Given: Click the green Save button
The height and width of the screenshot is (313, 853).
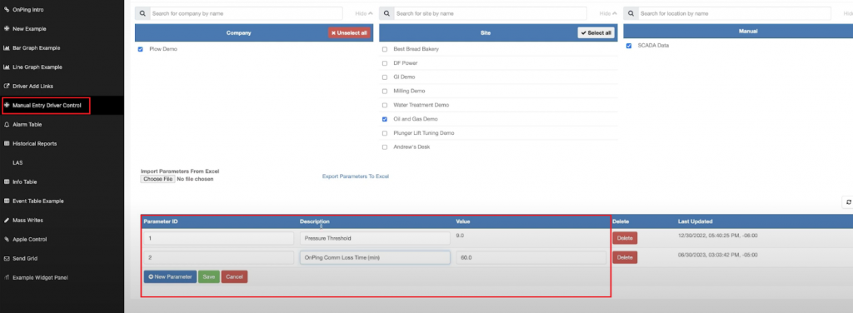Looking at the screenshot, I should pyautogui.click(x=208, y=276).
